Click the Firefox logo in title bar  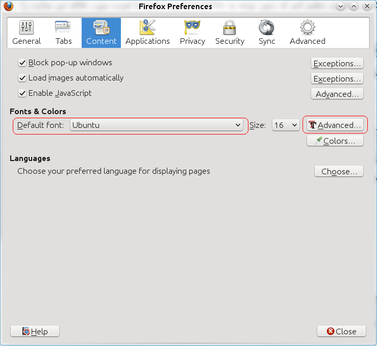(8, 6)
